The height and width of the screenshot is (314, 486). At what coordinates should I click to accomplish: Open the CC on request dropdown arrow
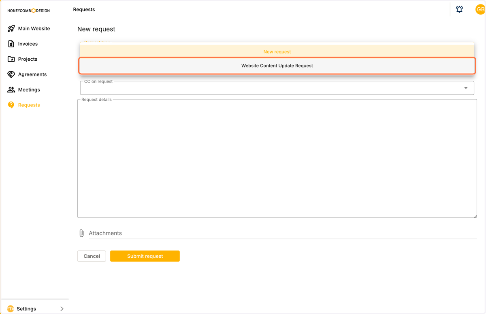[x=466, y=88]
